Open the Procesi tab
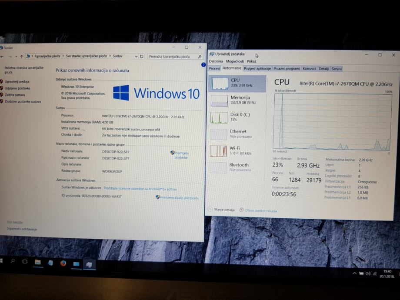400x300 pixels. click(x=214, y=69)
